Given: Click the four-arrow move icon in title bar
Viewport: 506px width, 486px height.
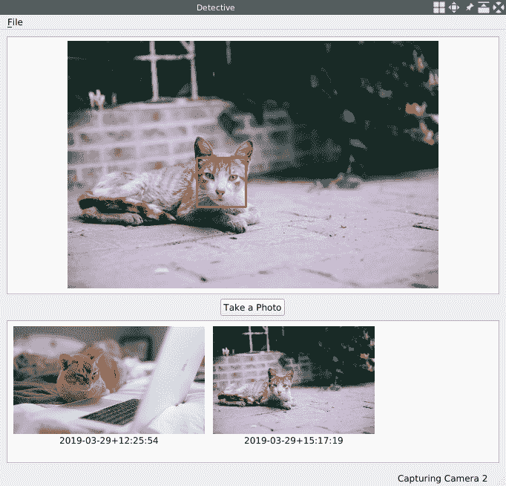Looking at the screenshot, I should 454,7.
